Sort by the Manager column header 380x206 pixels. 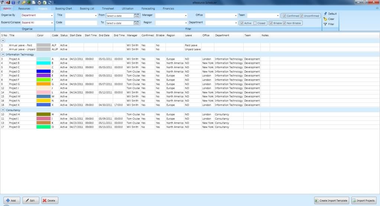(132, 35)
